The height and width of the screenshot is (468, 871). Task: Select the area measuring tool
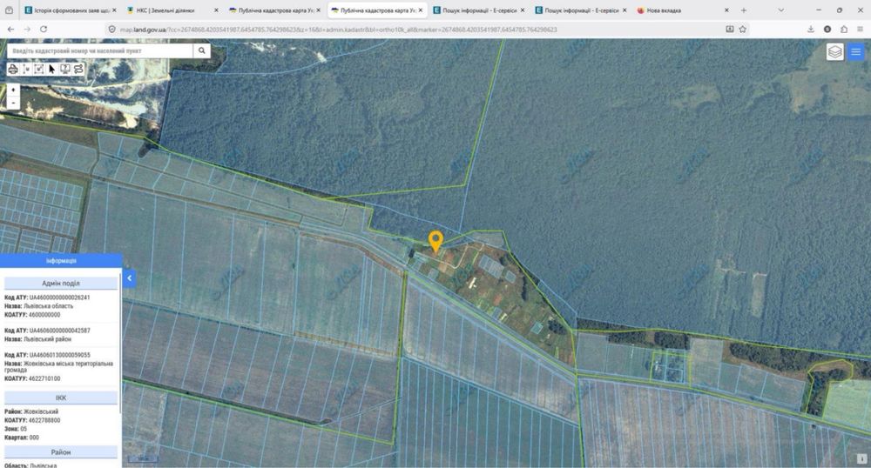(x=39, y=69)
